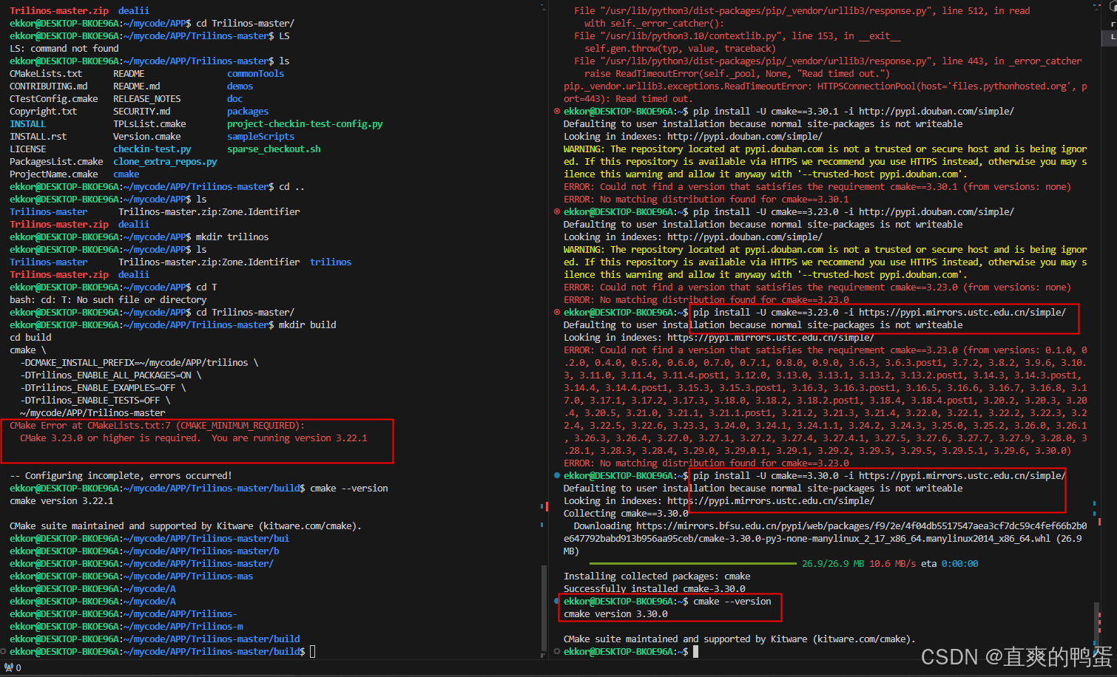
Task: Click the sparse_checkout.sh filename
Action: tap(274, 149)
